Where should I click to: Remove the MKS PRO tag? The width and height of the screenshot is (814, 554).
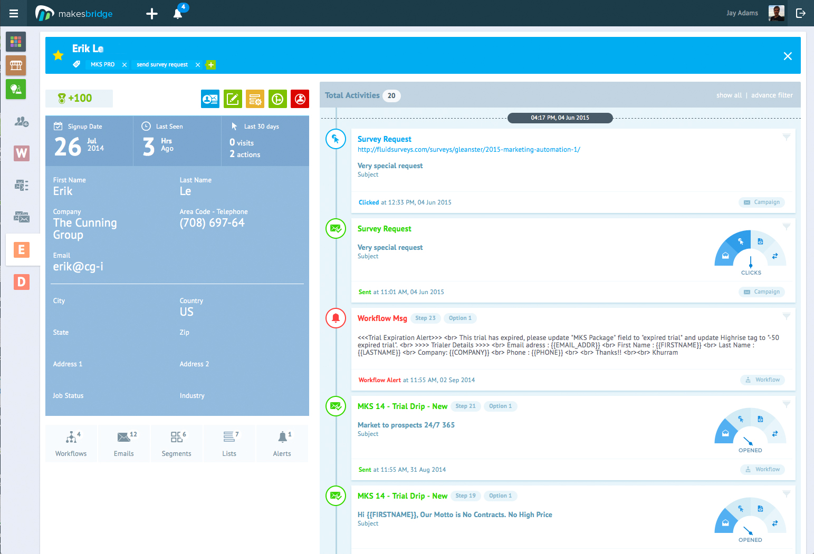tap(125, 65)
